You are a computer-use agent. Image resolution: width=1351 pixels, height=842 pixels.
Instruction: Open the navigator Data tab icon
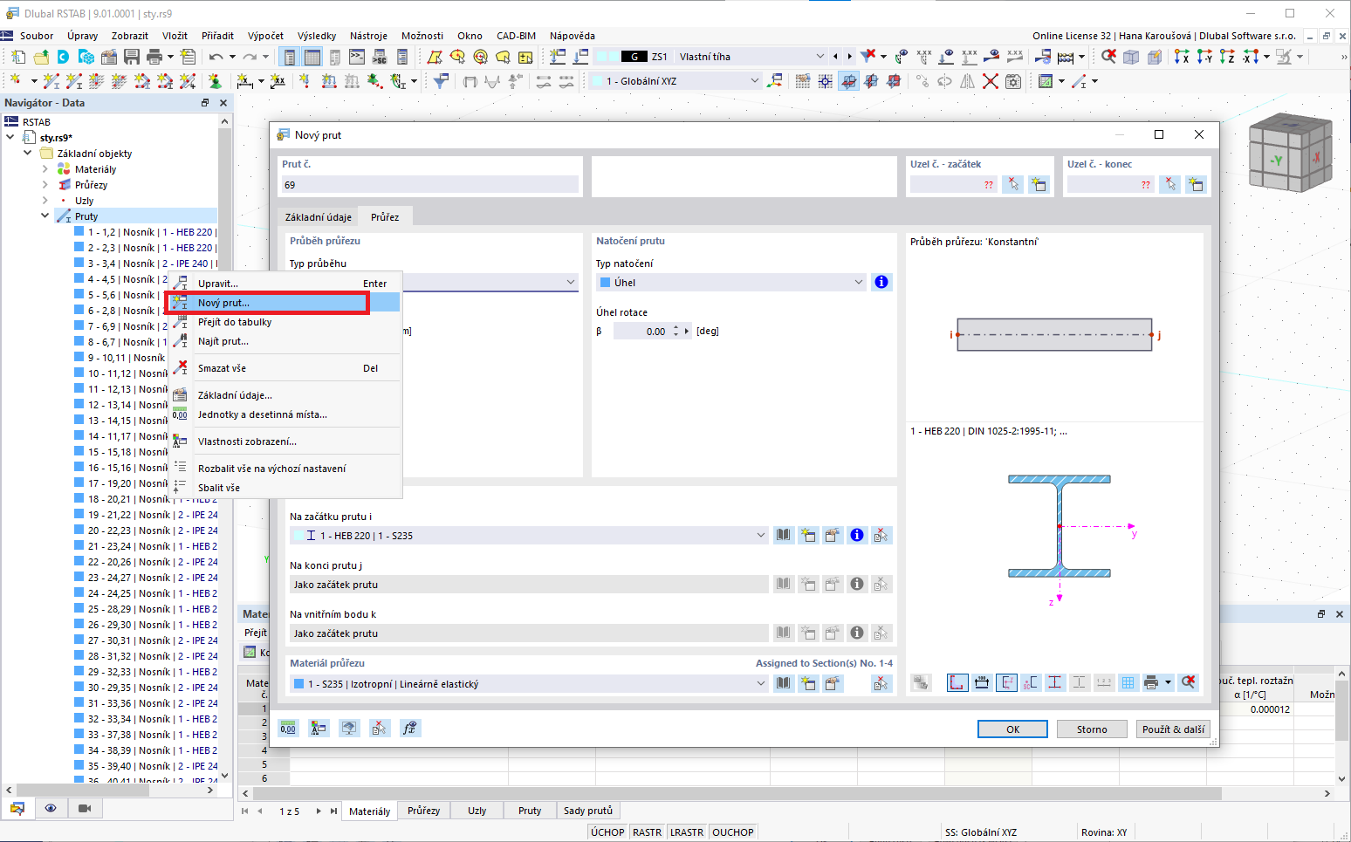point(17,808)
